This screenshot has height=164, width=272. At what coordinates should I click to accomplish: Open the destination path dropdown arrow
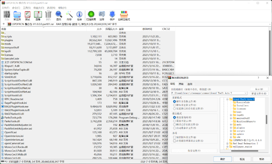pos(246,93)
